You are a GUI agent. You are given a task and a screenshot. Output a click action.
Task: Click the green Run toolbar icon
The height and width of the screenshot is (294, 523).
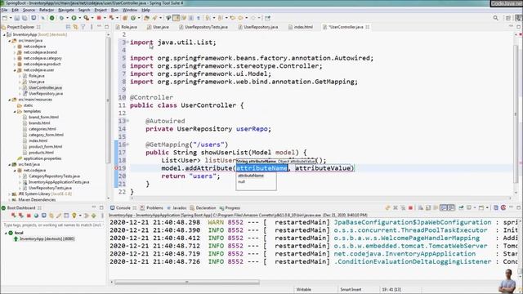coord(74,18)
